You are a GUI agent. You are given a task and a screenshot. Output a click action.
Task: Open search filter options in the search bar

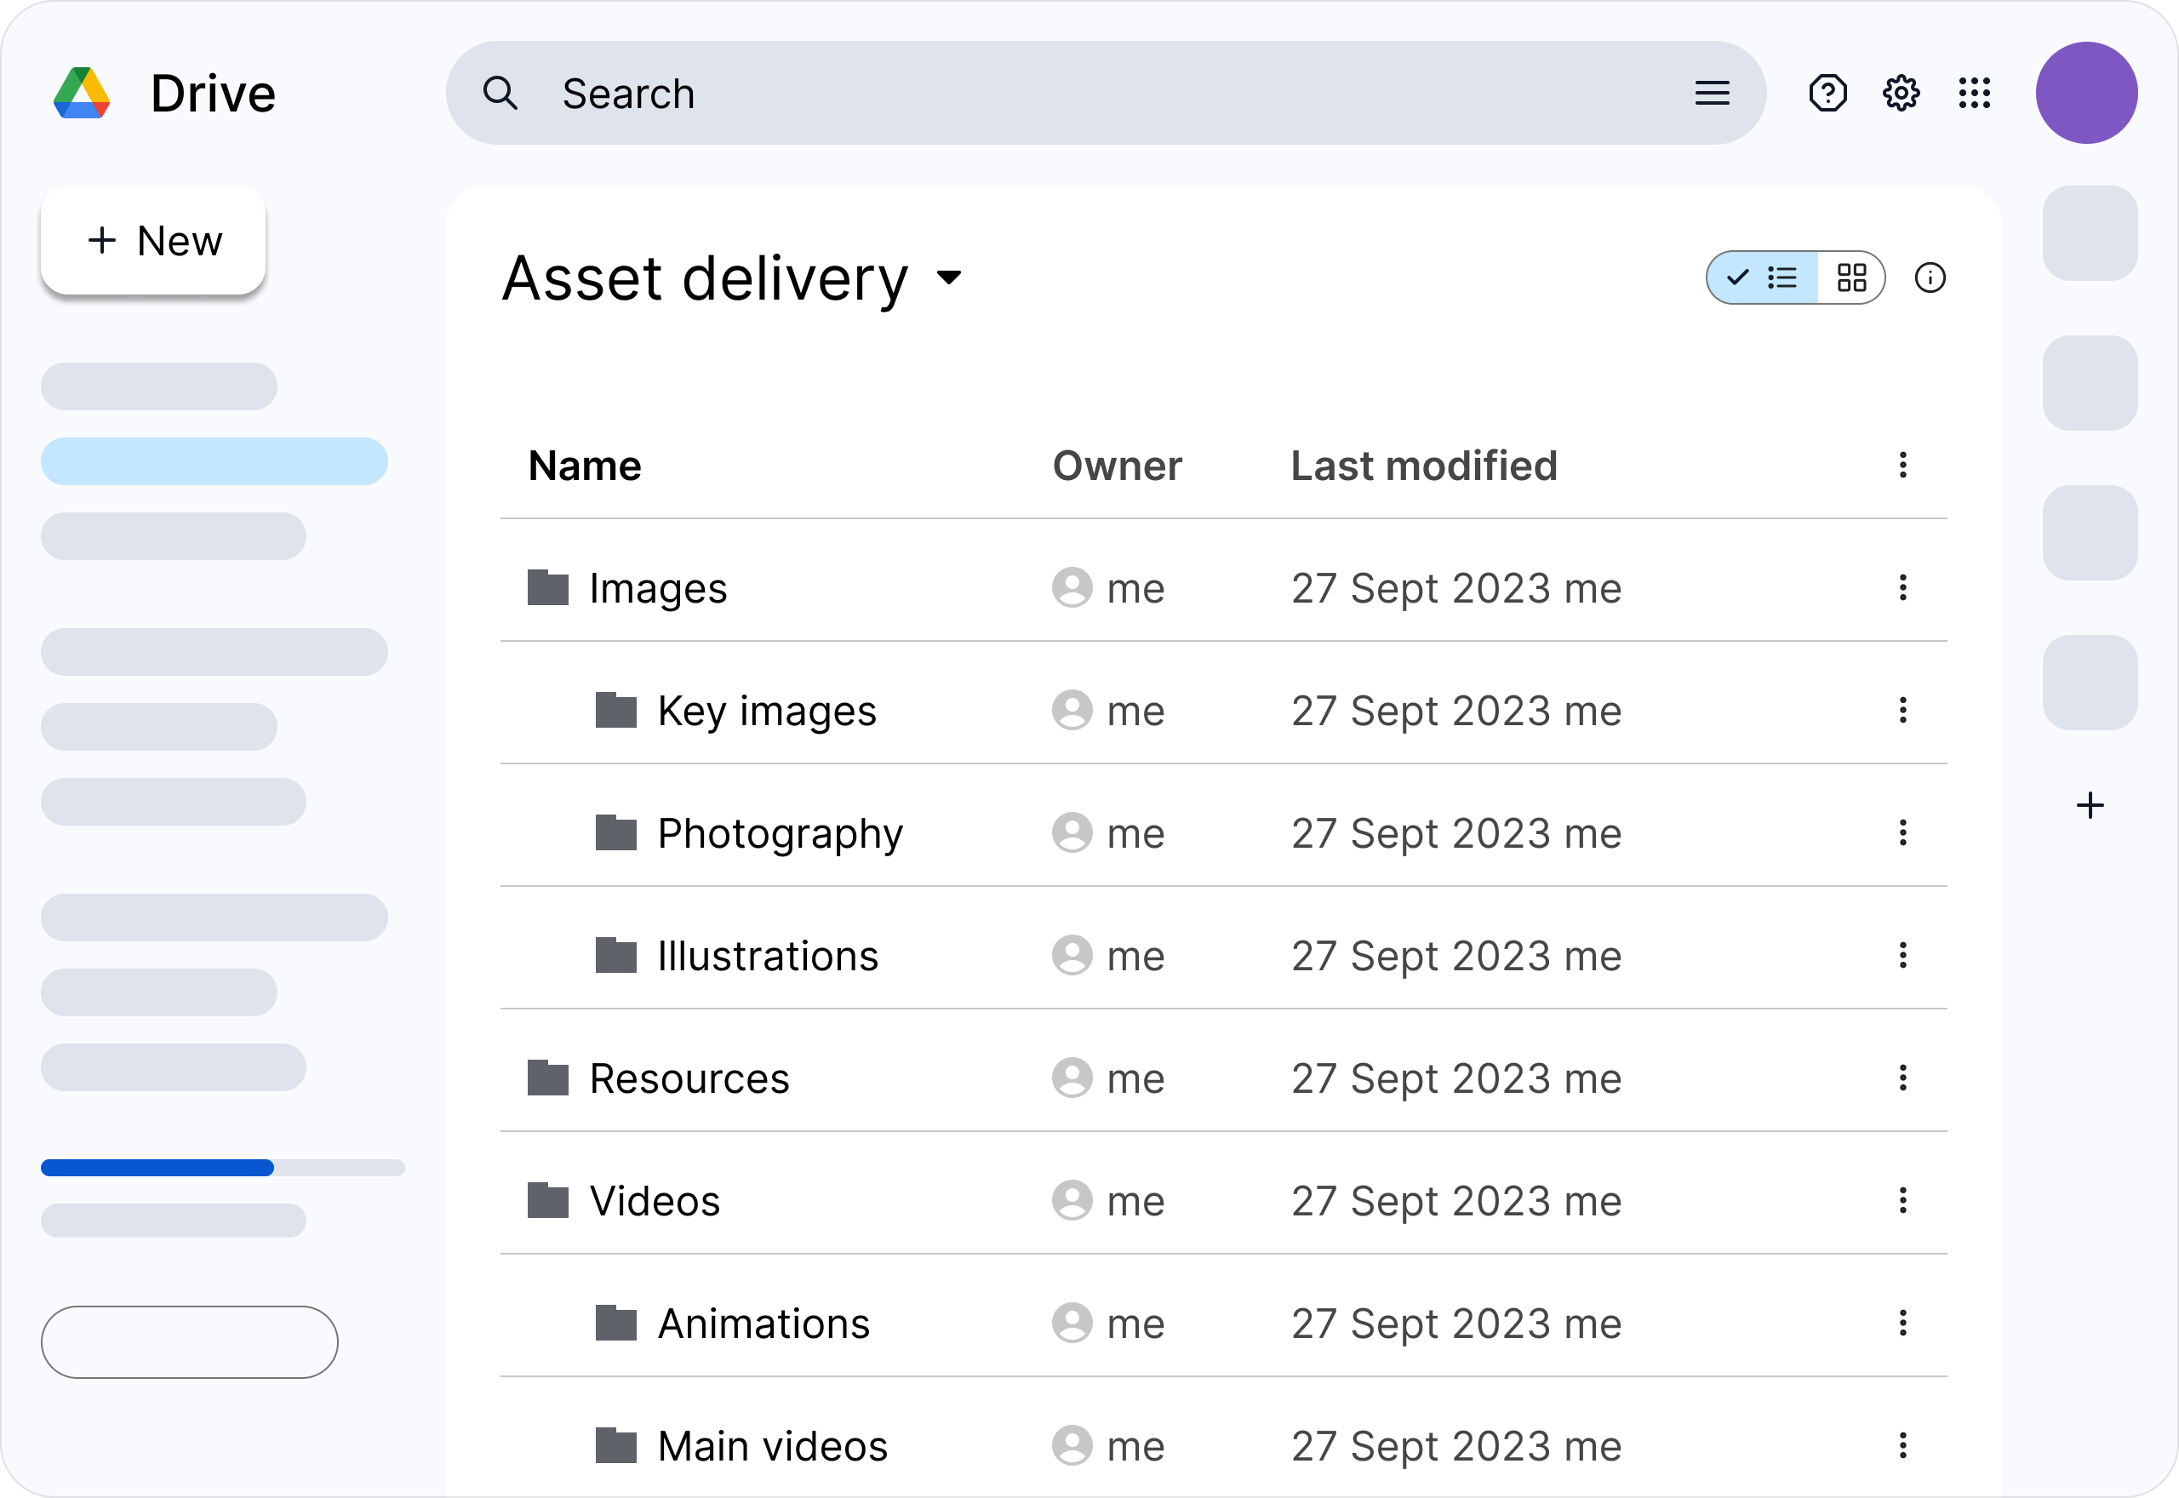click(x=1712, y=93)
